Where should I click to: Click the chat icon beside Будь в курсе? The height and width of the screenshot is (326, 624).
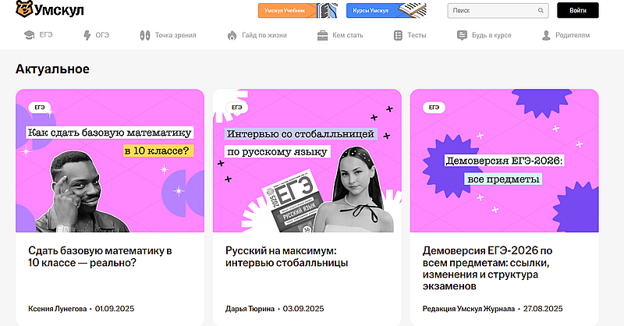(462, 35)
